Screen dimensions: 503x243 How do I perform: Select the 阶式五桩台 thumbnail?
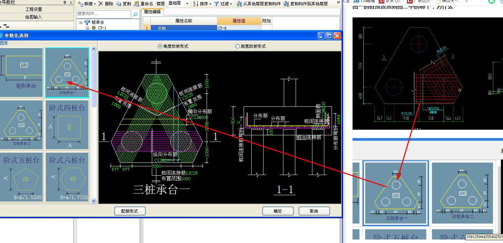(x=21, y=177)
